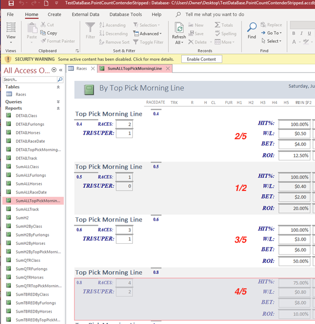Close the SumALLTopPickMorningLine tab

point(168,69)
